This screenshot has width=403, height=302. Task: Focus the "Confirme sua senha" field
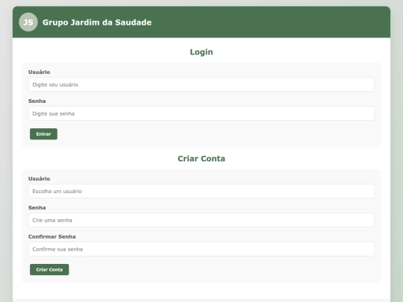201,249
